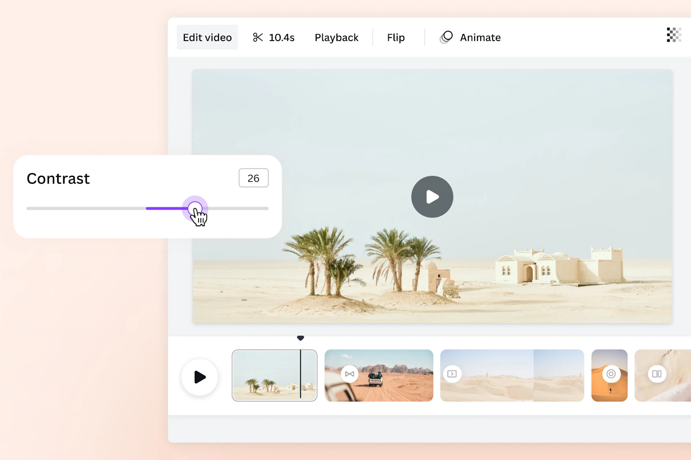Select the sand dunes clip thumbnail
The height and width of the screenshot is (460, 691).
pyautogui.click(x=512, y=375)
